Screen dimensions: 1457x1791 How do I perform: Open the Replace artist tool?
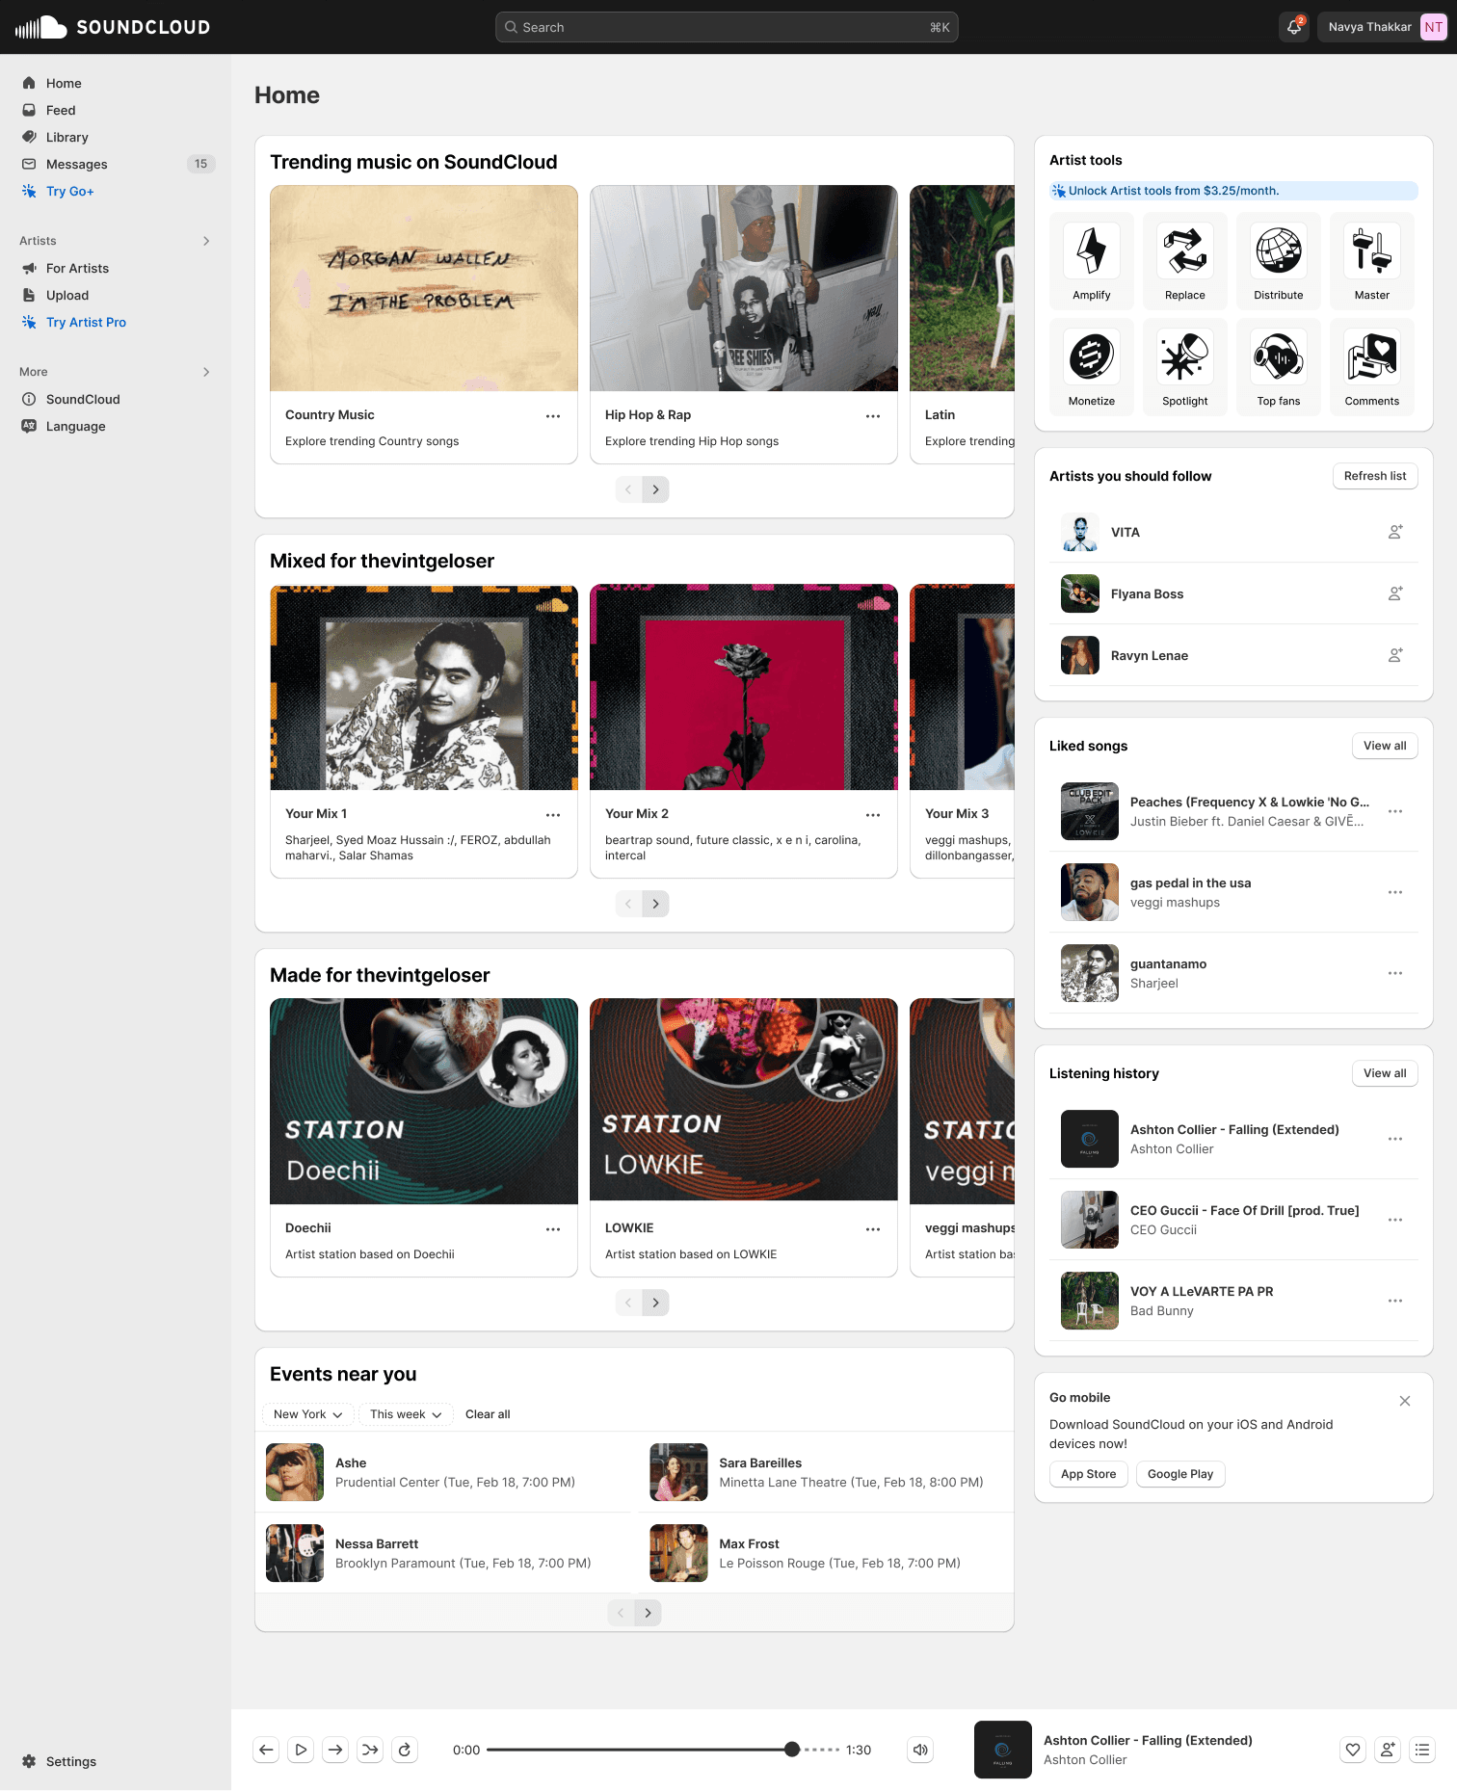pos(1184,260)
